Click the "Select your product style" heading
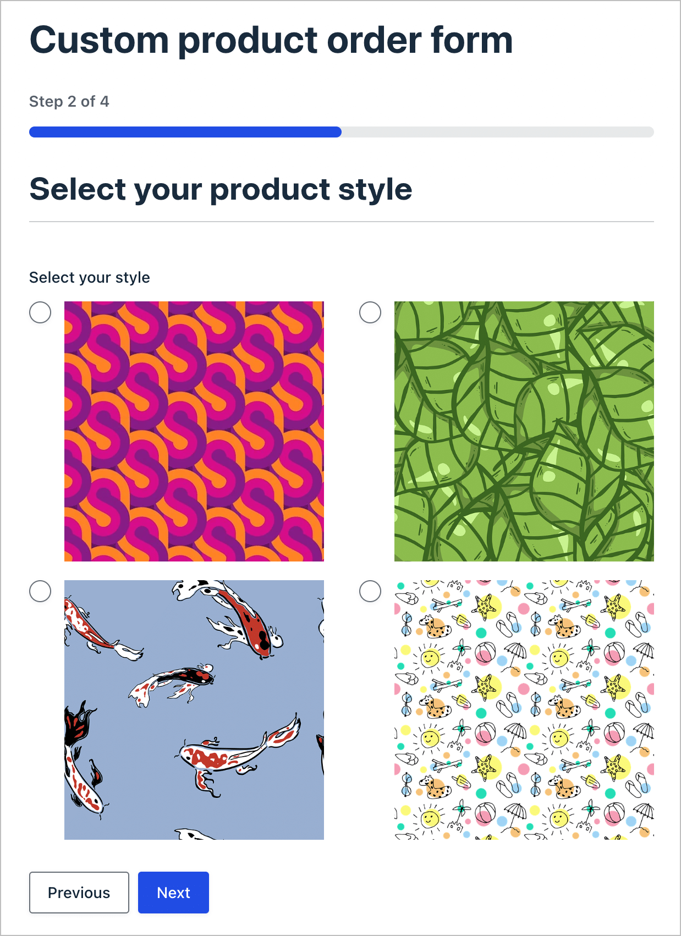The height and width of the screenshot is (936, 681). pyautogui.click(x=221, y=189)
